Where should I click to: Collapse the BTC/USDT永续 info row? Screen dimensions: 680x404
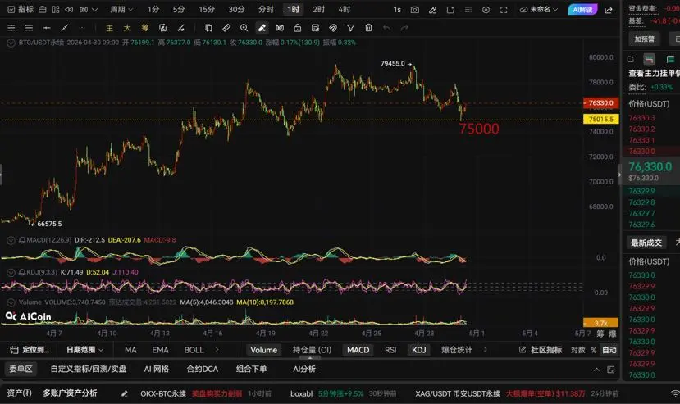click(11, 43)
